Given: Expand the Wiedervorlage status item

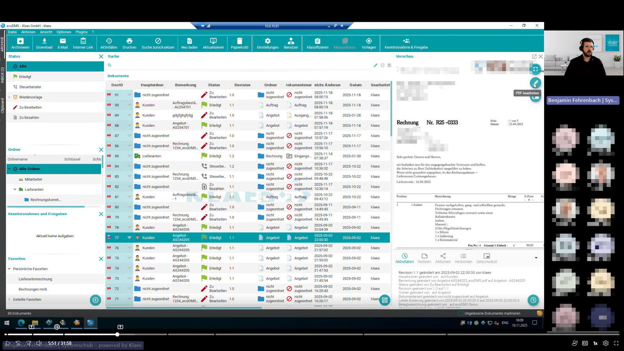Looking at the screenshot, I should 9,97.
